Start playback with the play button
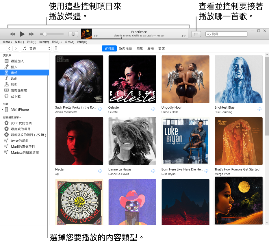Screen dimensions: 269x243 pyautogui.click(x=22, y=34)
